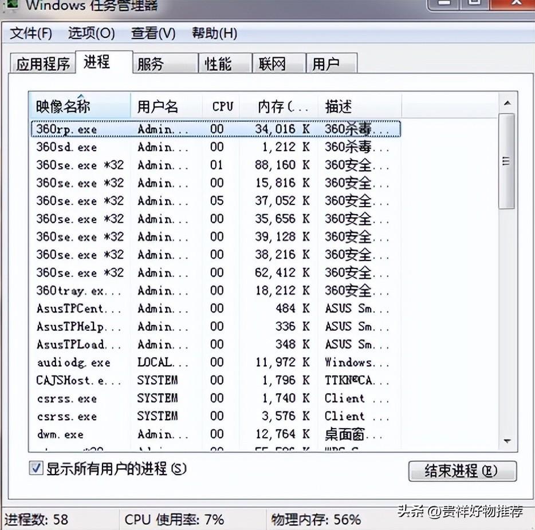The width and height of the screenshot is (535, 530).
Task: Open the 选项(O) menu
Action: click(x=92, y=33)
